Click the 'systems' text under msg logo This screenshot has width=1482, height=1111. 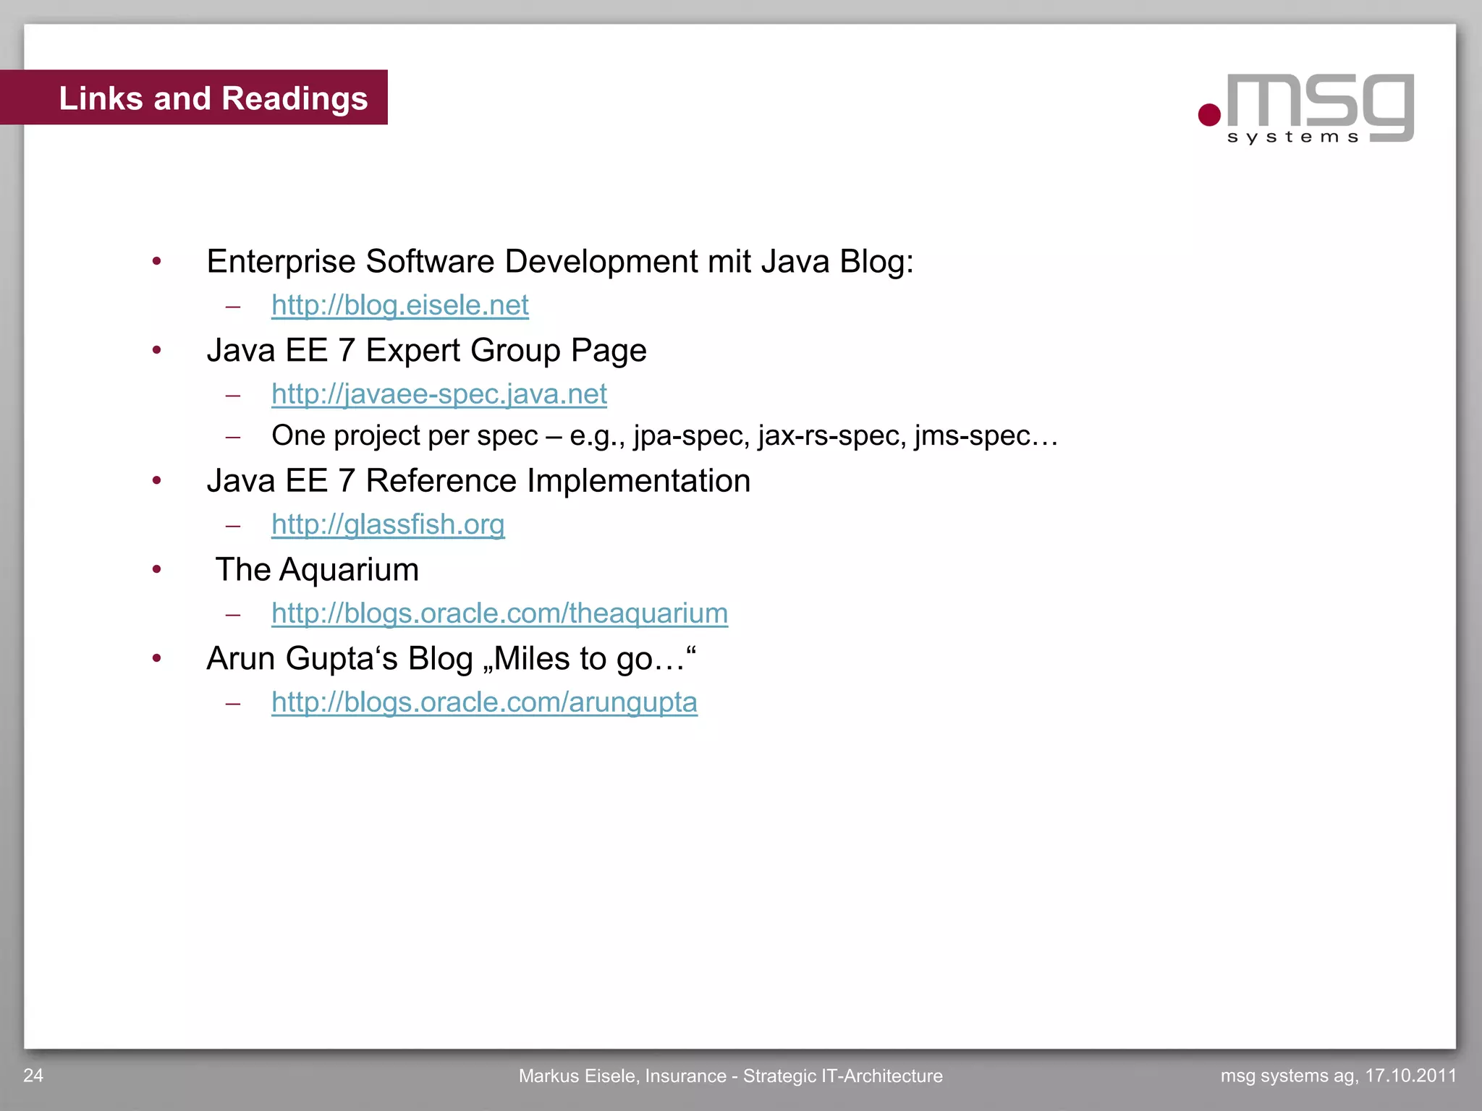[x=1293, y=137]
